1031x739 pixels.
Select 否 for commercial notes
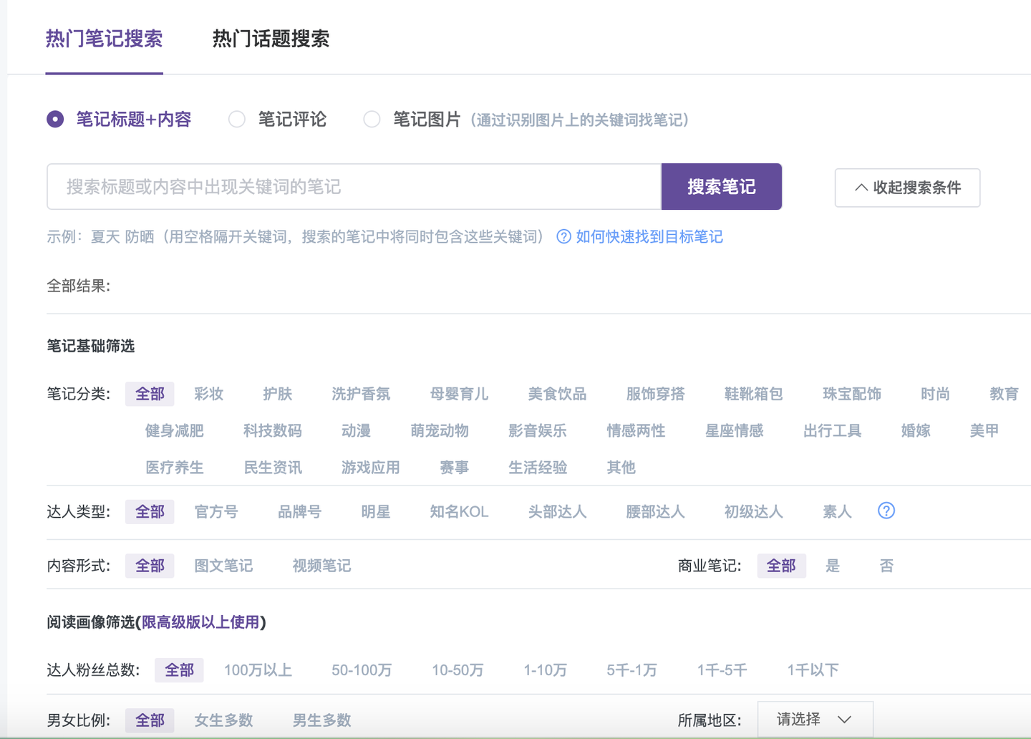coord(886,565)
